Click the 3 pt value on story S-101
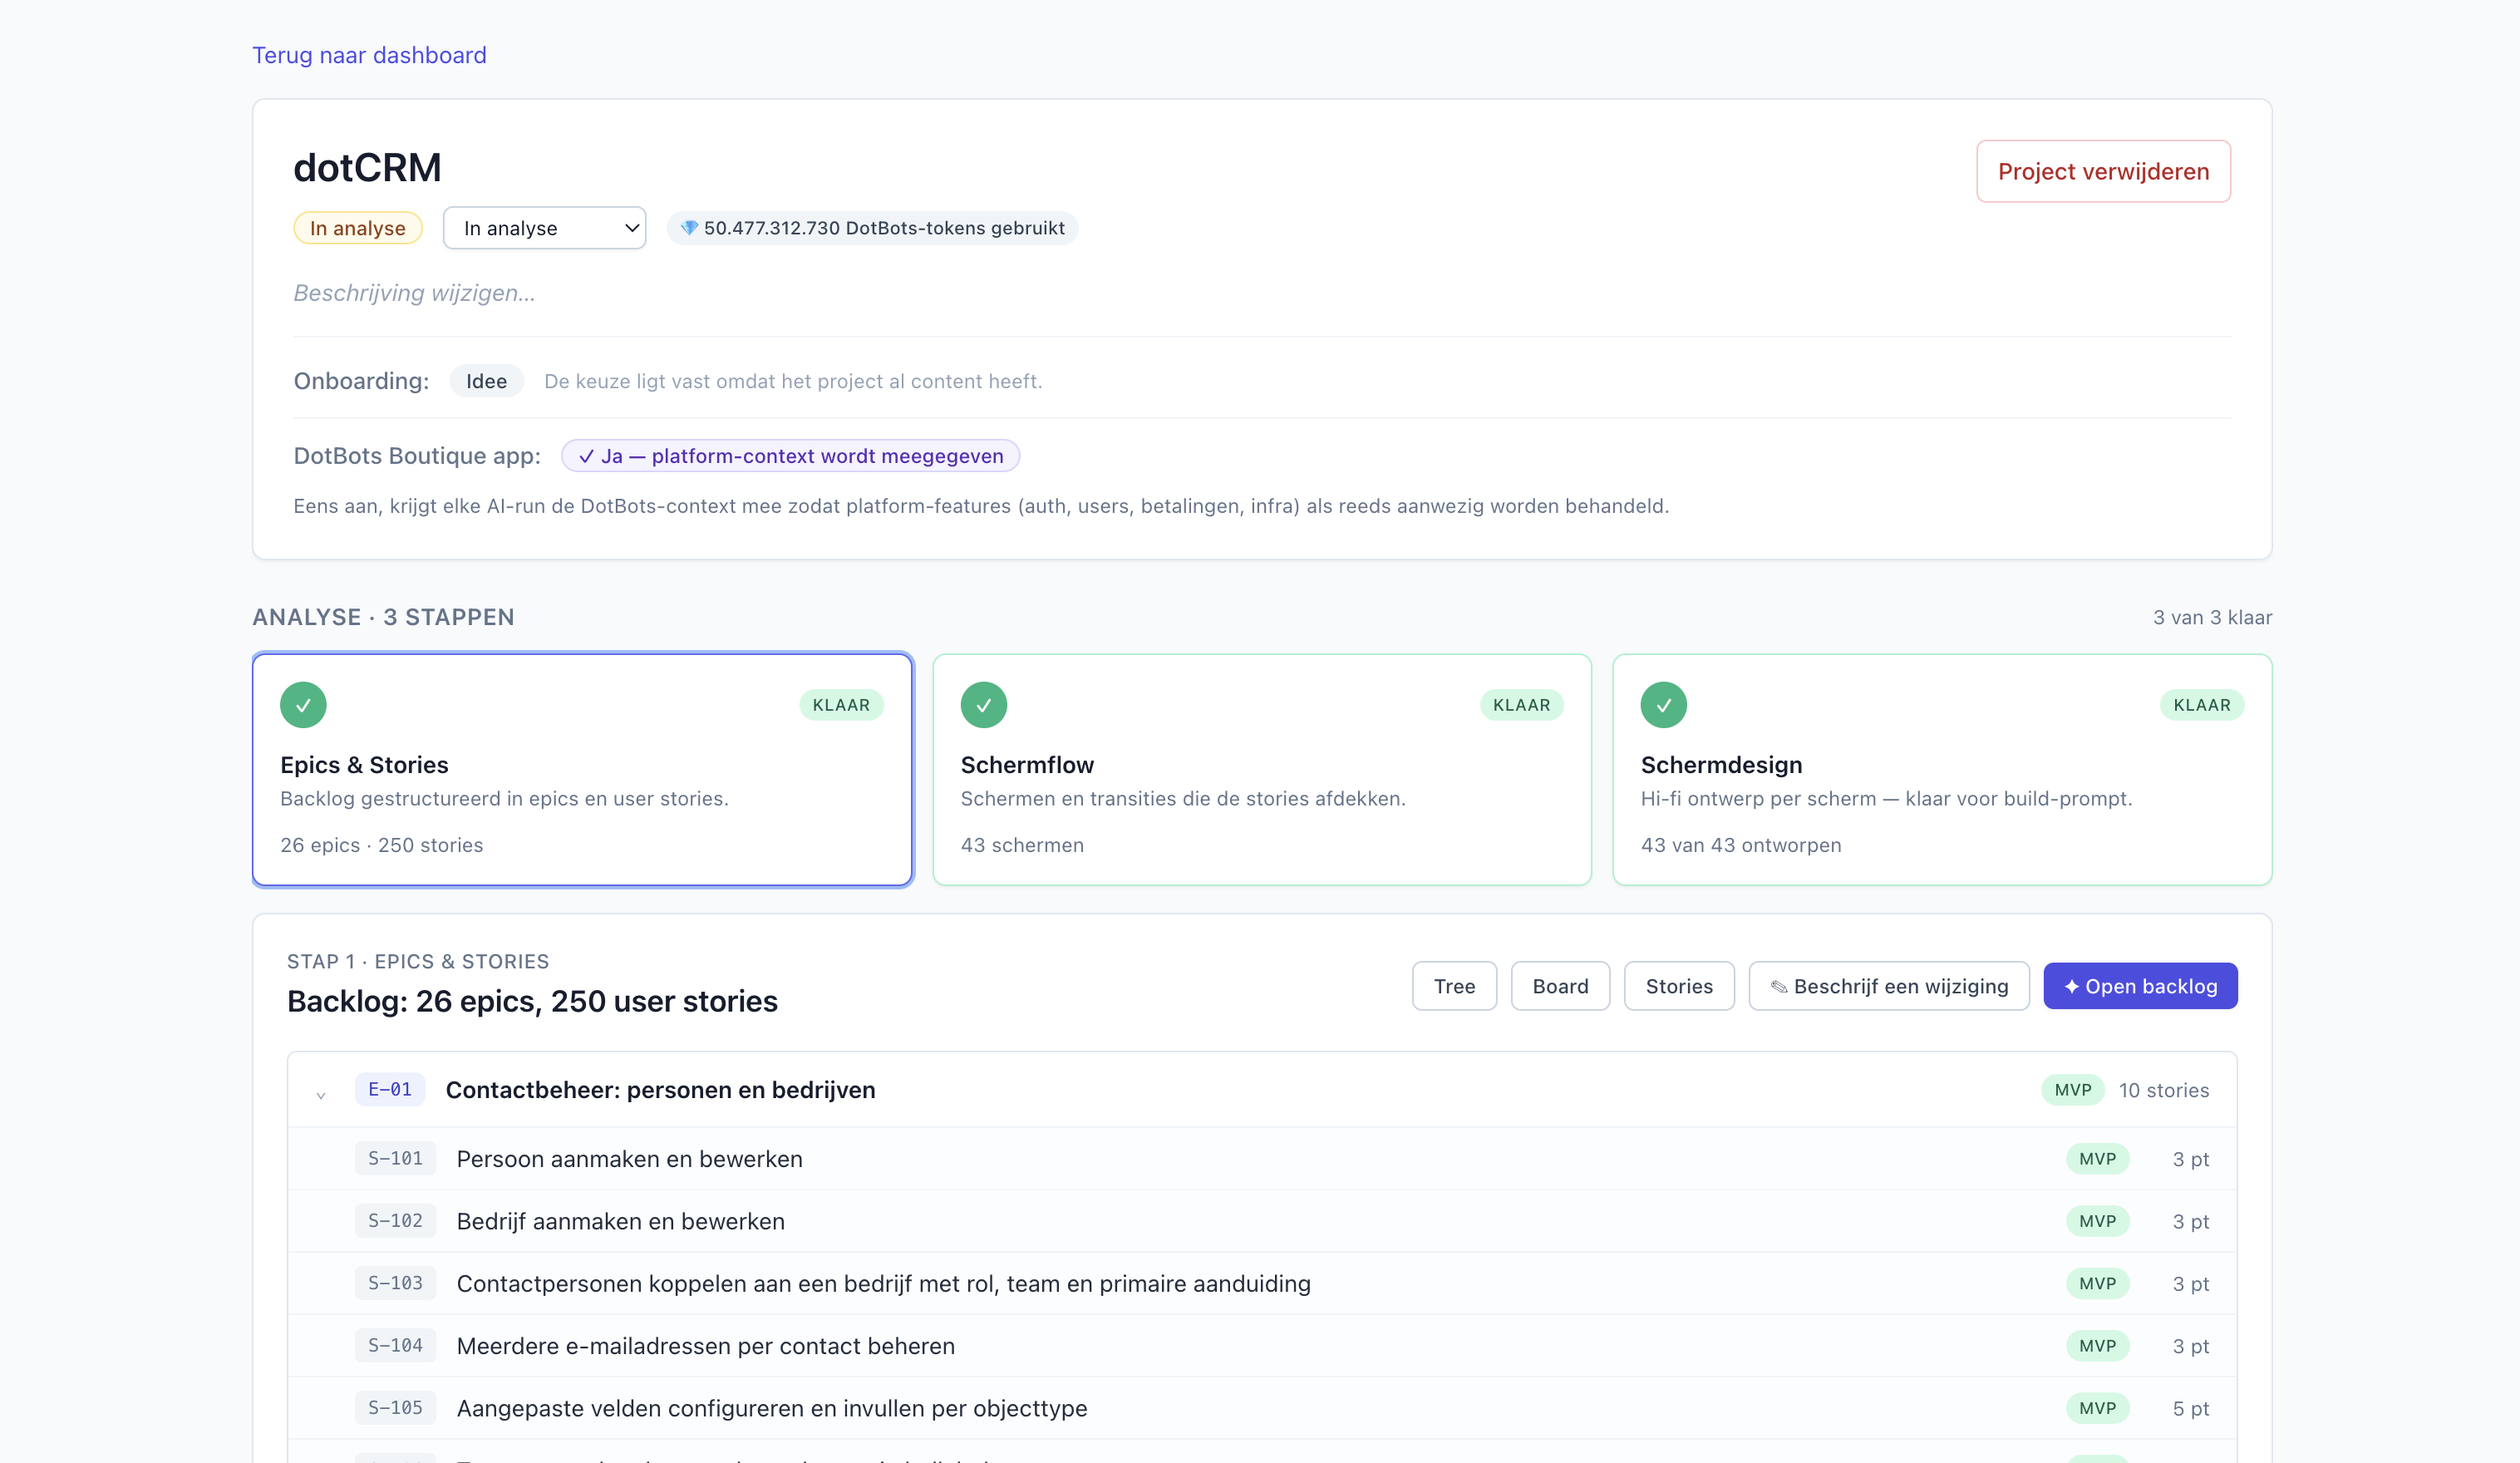 tap(2190, 1159)
